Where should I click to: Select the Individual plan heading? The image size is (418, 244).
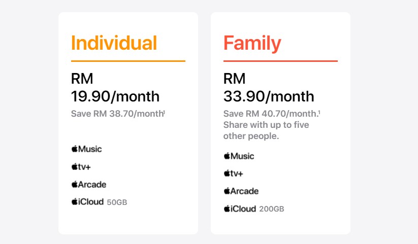(114, 43)
